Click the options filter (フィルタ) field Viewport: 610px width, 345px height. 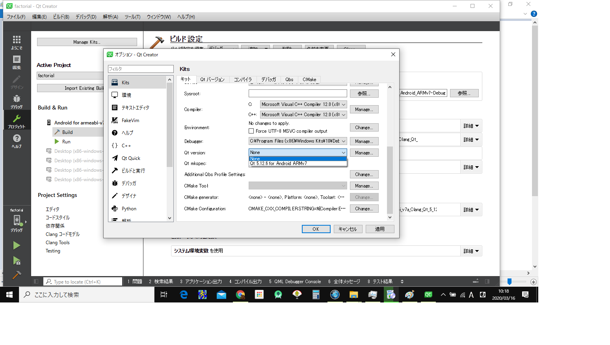point(141,69)
